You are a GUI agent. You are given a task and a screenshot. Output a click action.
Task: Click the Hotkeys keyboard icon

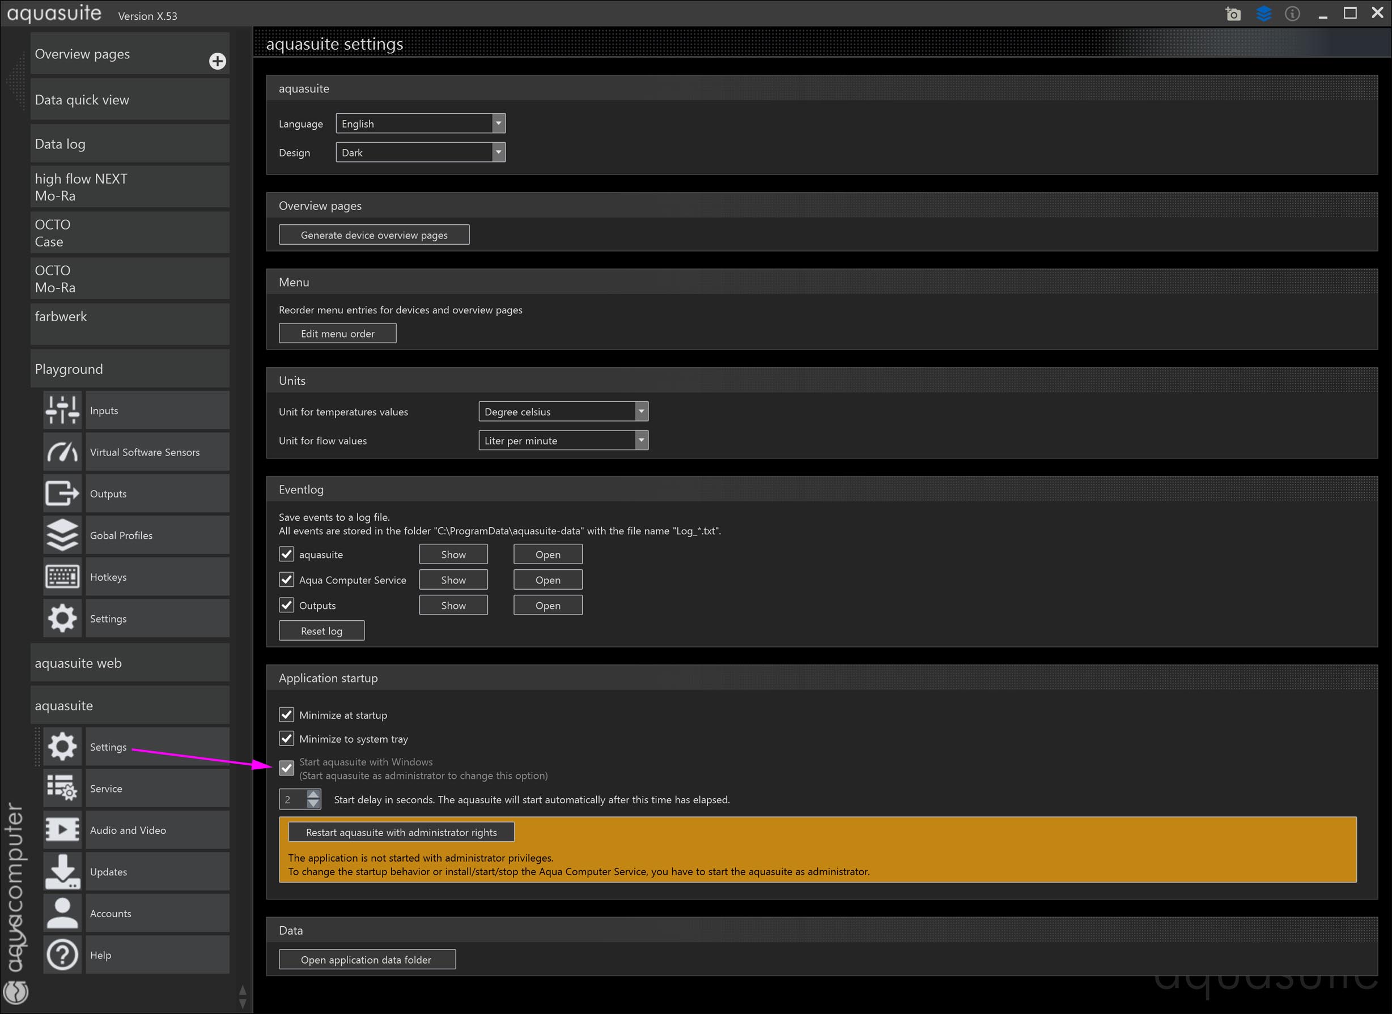pos(62,577)
